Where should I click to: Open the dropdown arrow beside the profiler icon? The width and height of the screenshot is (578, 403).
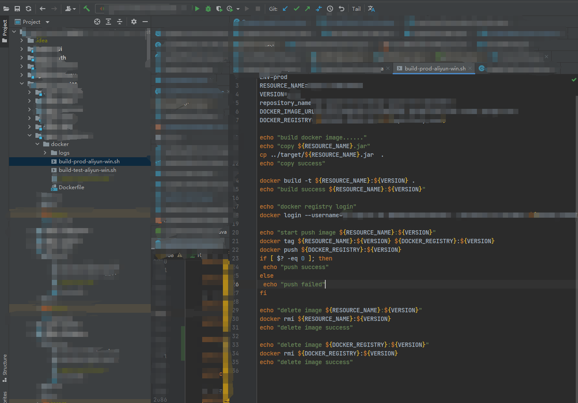[x=238, y=9]
